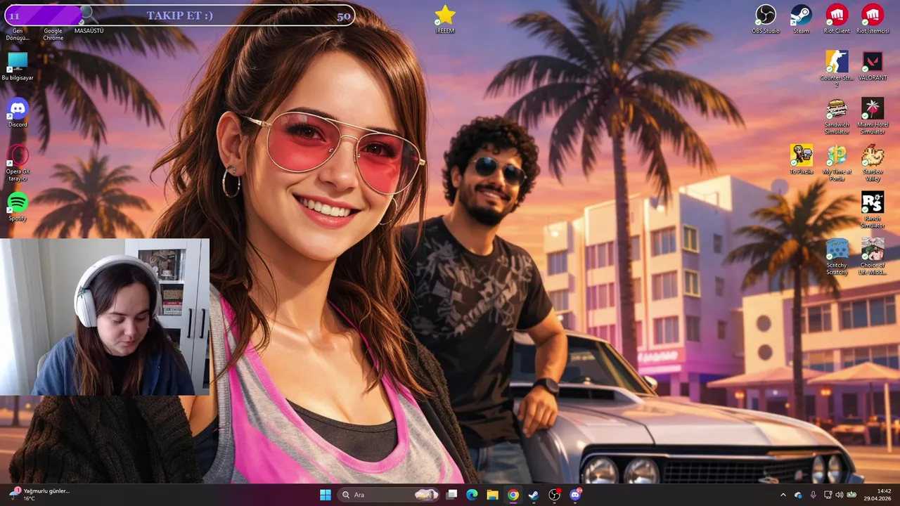Select the Counter-Strike 2 desktop icon
The image size is (900, 506).
837,68
